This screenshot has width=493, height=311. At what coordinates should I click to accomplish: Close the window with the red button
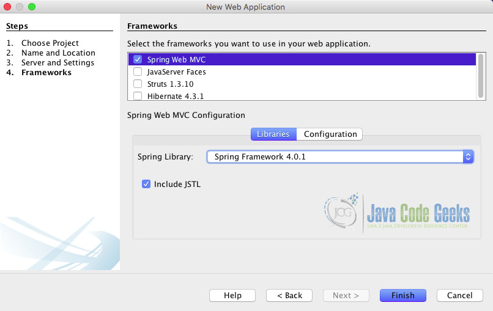pos(7,7)
